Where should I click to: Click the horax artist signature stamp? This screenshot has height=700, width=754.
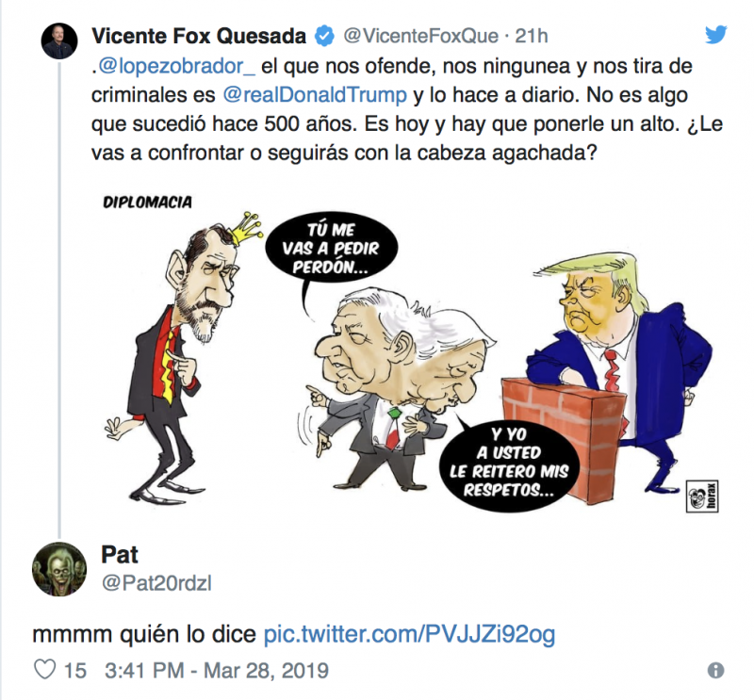tap(701, 496)
